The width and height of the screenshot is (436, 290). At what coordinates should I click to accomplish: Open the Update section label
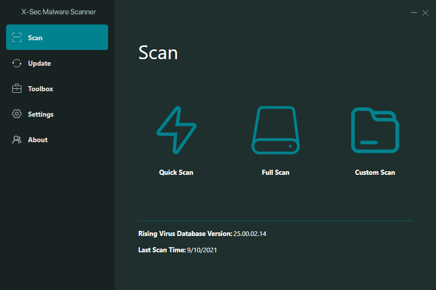(39, 63)
